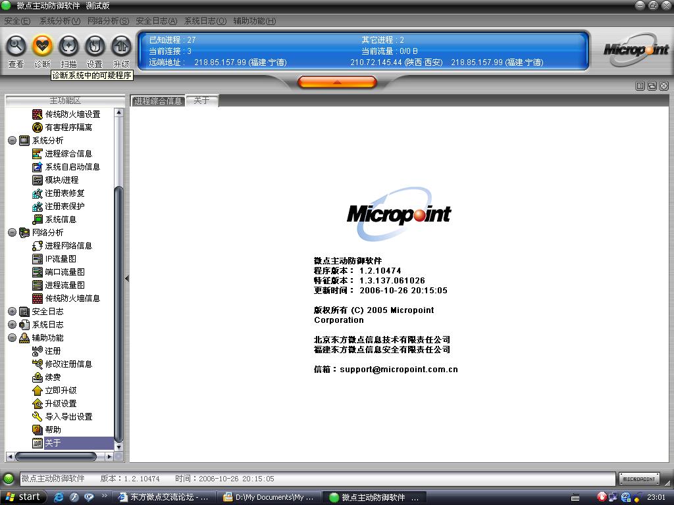Click the second panel-layout button at top right
The image size is (674, 505).
[x=652, y=86]
